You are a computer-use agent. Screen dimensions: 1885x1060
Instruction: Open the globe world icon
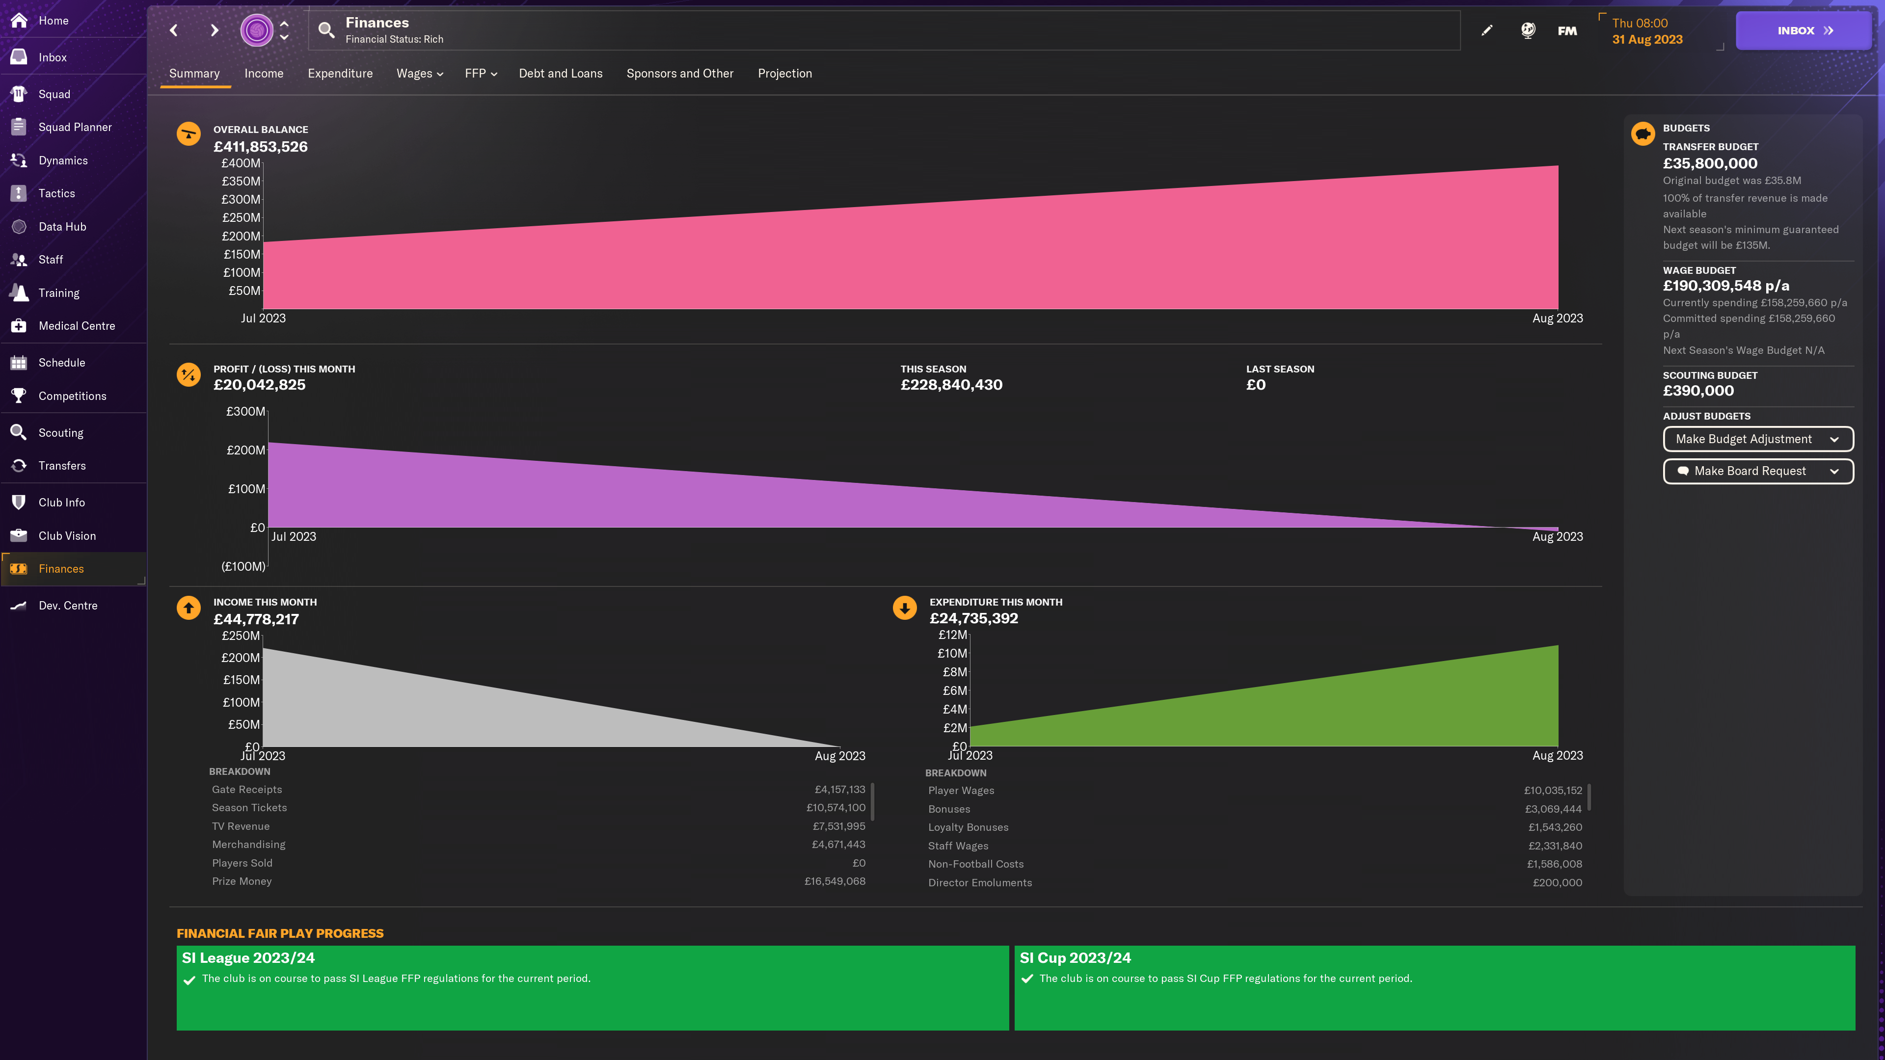point(1527,30)
